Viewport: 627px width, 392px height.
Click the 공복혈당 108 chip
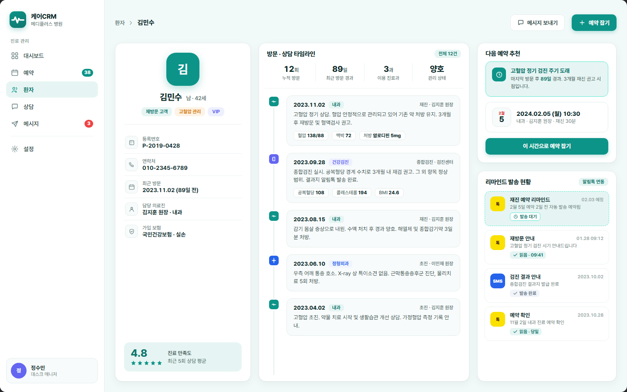coord(311,193)
